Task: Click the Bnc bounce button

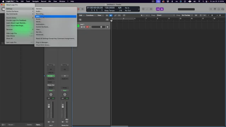Action: click(67, 120)
